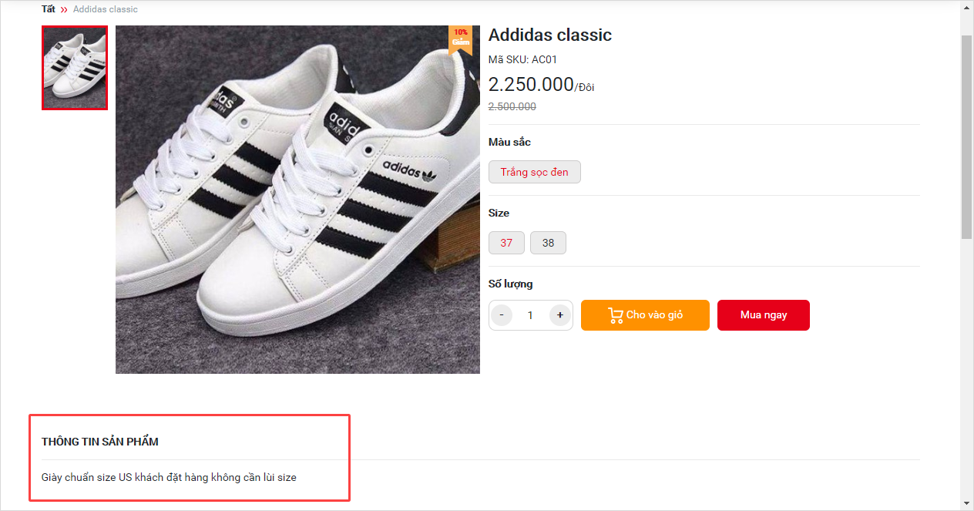Focus the quantity input field
Viewport: 974px width, 511px height.
[x=530, y=315]
